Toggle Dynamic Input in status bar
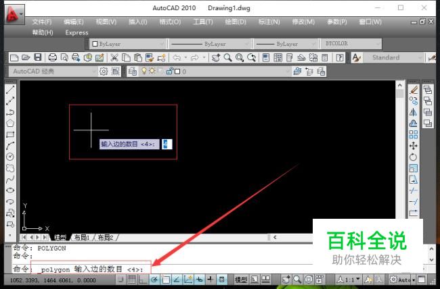 tap(199, 280)
